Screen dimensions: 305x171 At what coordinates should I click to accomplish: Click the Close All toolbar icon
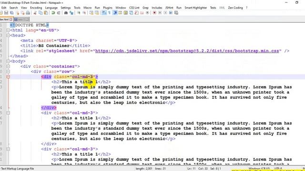23,13
